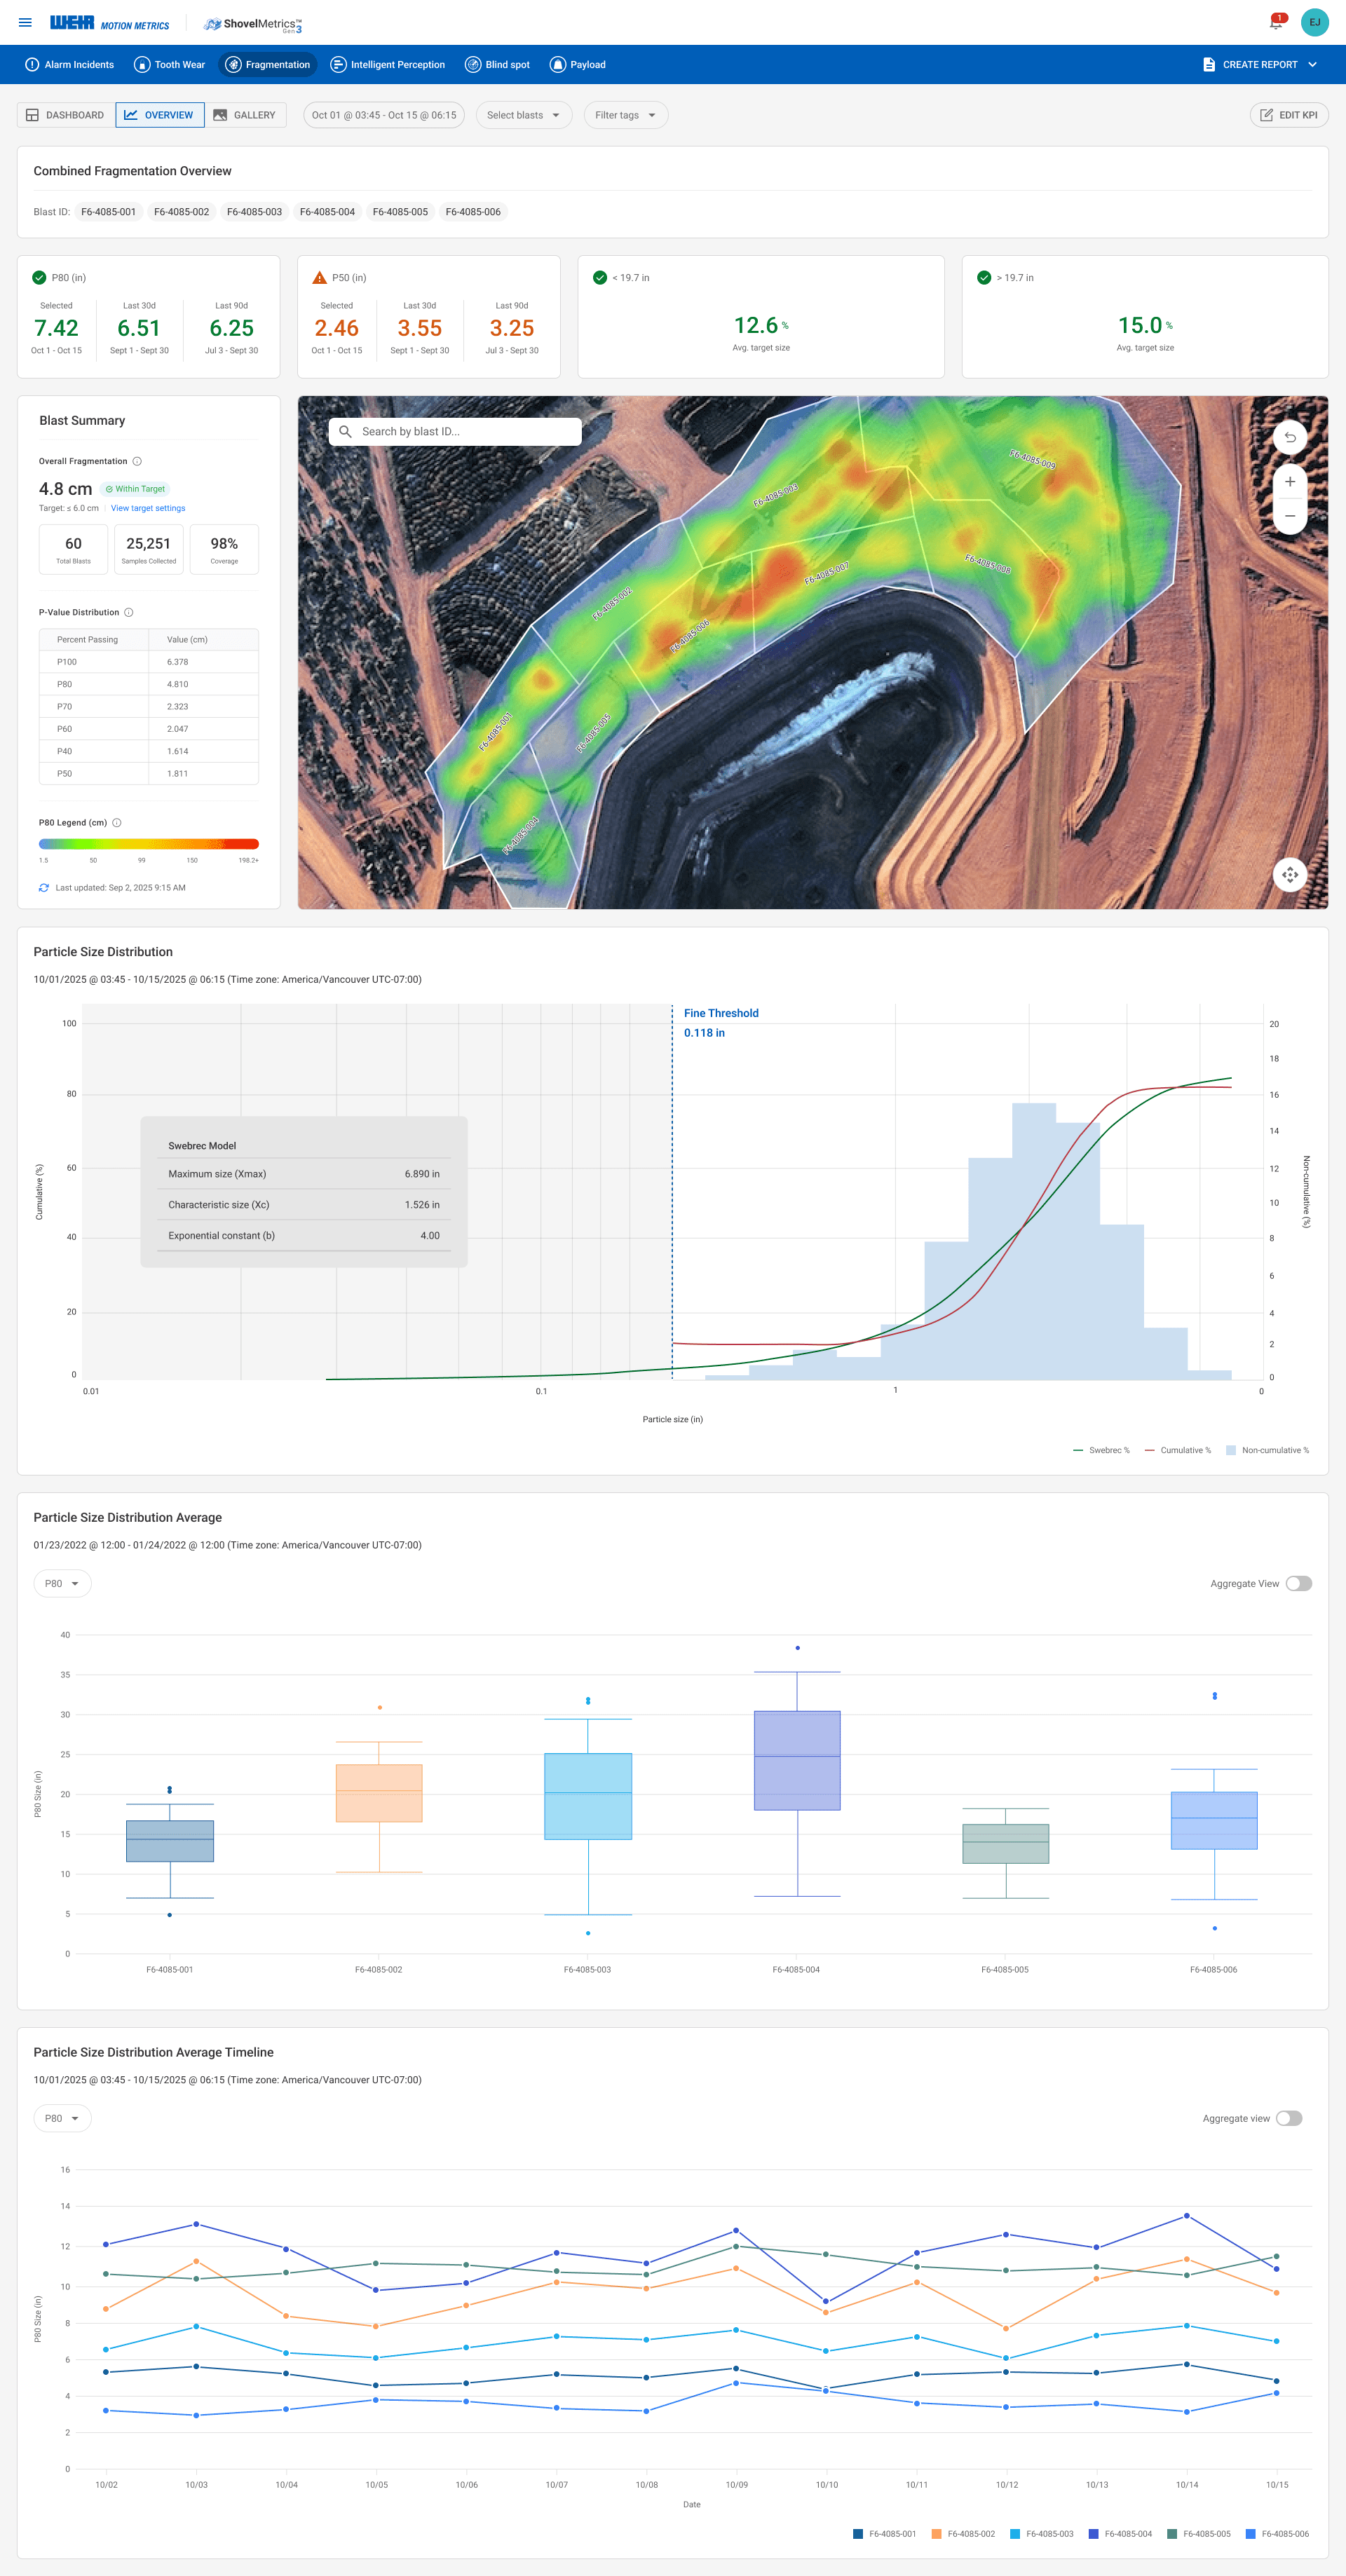
Task: Toggle F6-4085-004 timeline legend series
Action: coord(1120,2534)
